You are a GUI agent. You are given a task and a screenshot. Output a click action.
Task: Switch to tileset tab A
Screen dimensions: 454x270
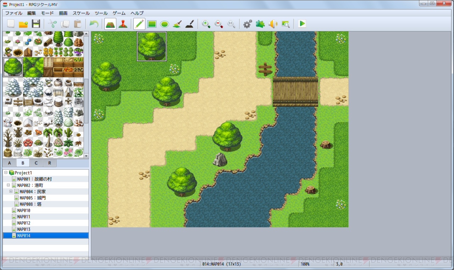click(10, 163)
